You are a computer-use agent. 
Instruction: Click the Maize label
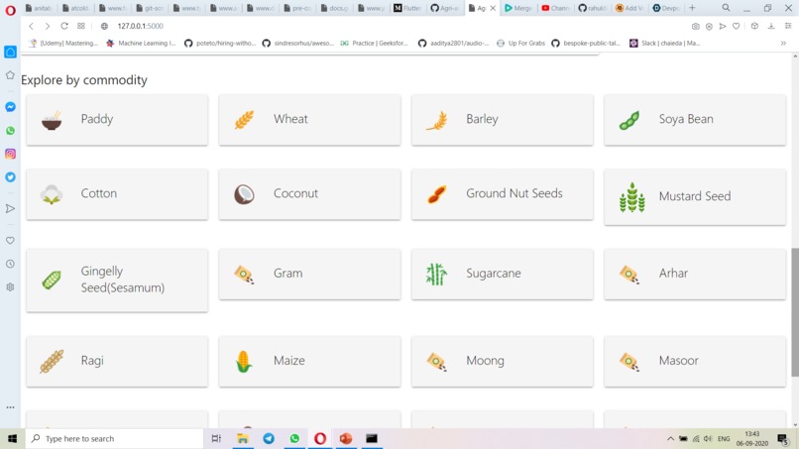point(288,361)
